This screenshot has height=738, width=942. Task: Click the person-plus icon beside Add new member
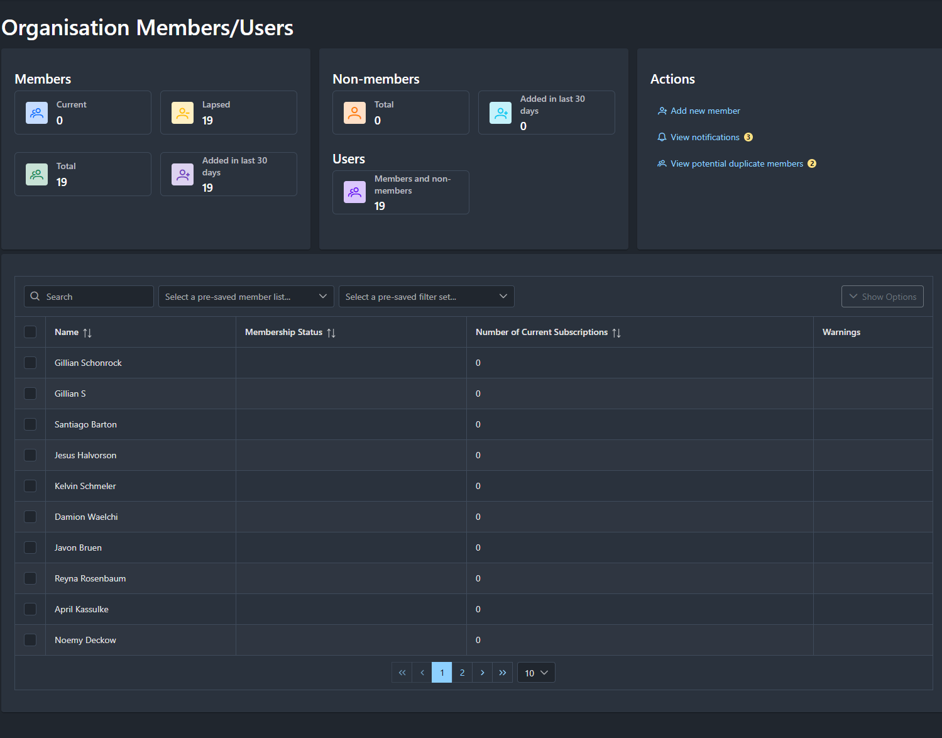click(x=662, y=111)
